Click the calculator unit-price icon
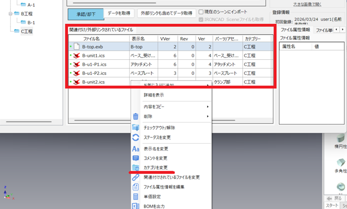 point(136,197)
